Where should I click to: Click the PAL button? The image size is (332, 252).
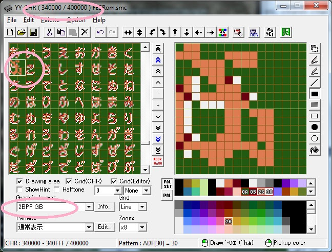point(167,195)
